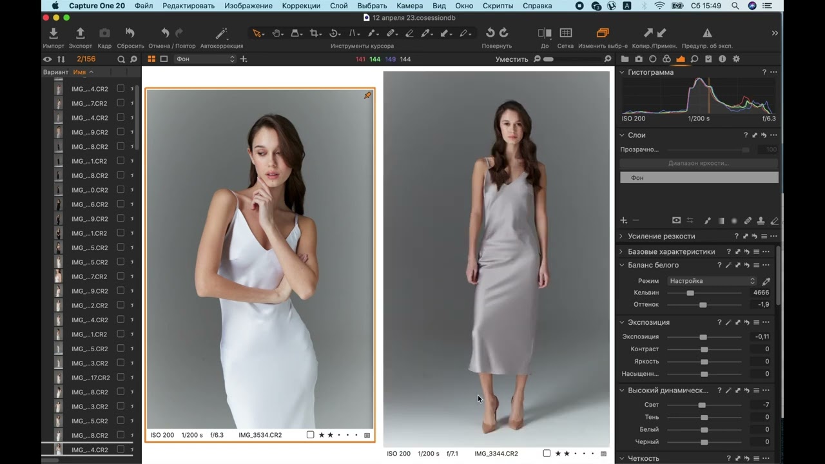Tick the checkbox of the first browser row

pos(121,89)
